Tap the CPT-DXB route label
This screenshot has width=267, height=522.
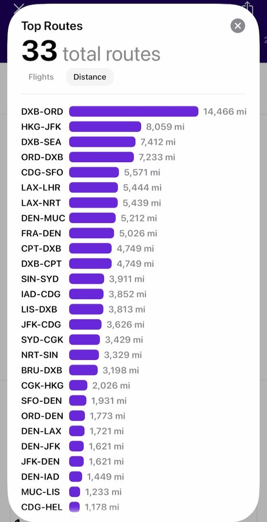click(41, 248)
